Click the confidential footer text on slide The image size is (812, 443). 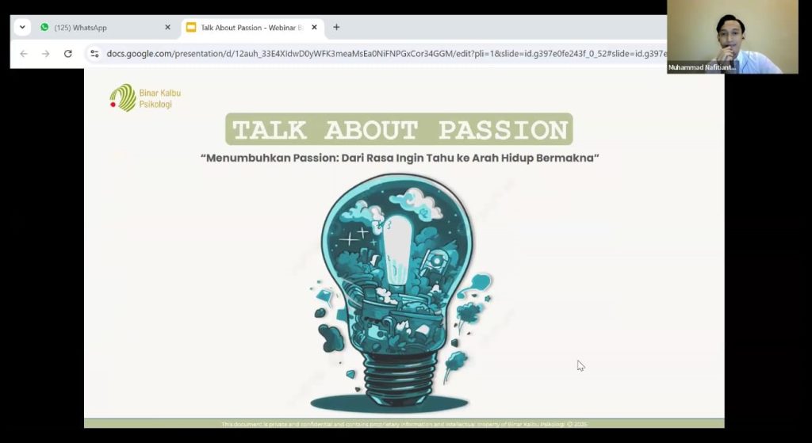click(x=404, y=424)
